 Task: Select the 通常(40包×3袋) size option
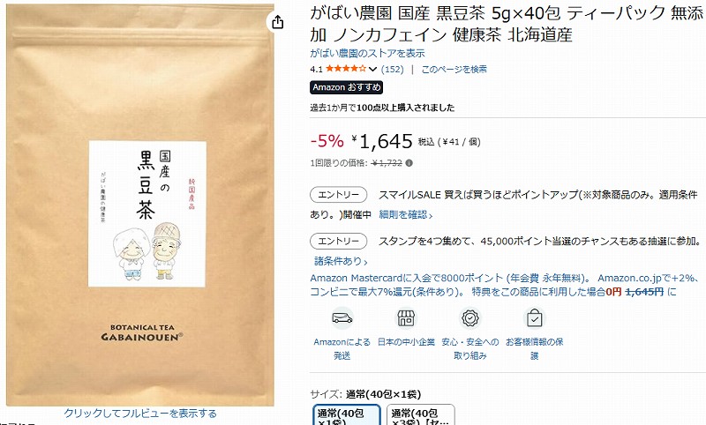click(x=421, y=414)
